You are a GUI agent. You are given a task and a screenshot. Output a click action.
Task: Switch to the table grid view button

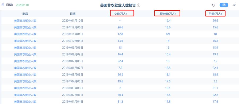tap(224, 5)
